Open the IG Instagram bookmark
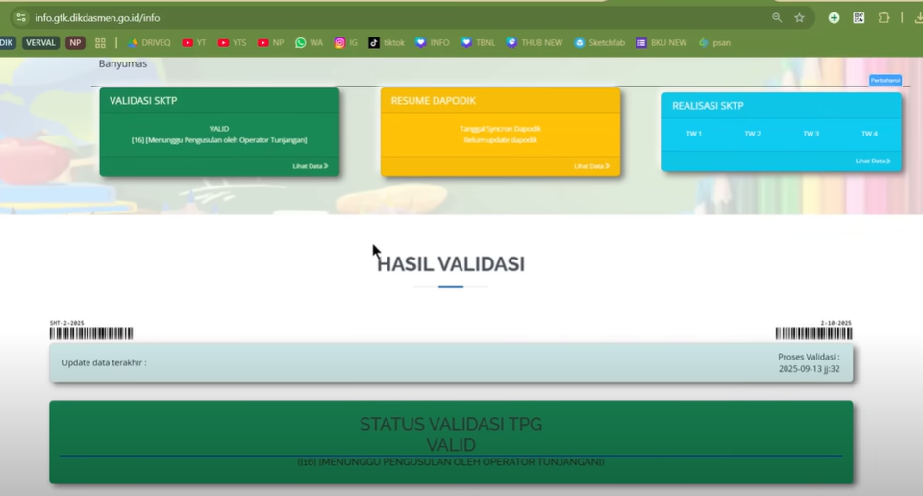Image resolution: width=923 pixels, height=496 pixels. tap(346, 43)
